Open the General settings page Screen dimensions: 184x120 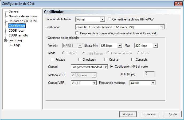point(14,11)
